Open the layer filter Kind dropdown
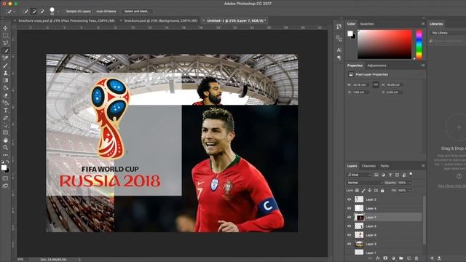The image size is (466, 262). click(359, 175)
